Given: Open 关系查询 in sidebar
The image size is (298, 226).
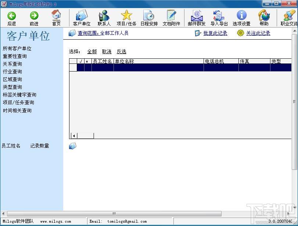Looking at the screenshot, I should 12,64.
